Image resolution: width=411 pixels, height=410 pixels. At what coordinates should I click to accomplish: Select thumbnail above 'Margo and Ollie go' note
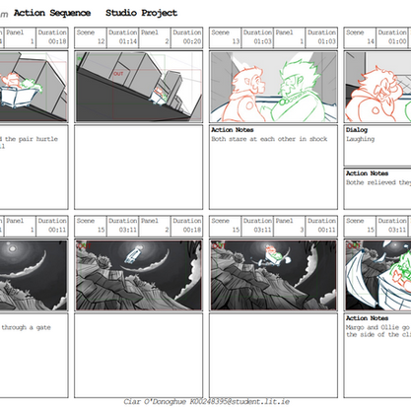(377, 275)
